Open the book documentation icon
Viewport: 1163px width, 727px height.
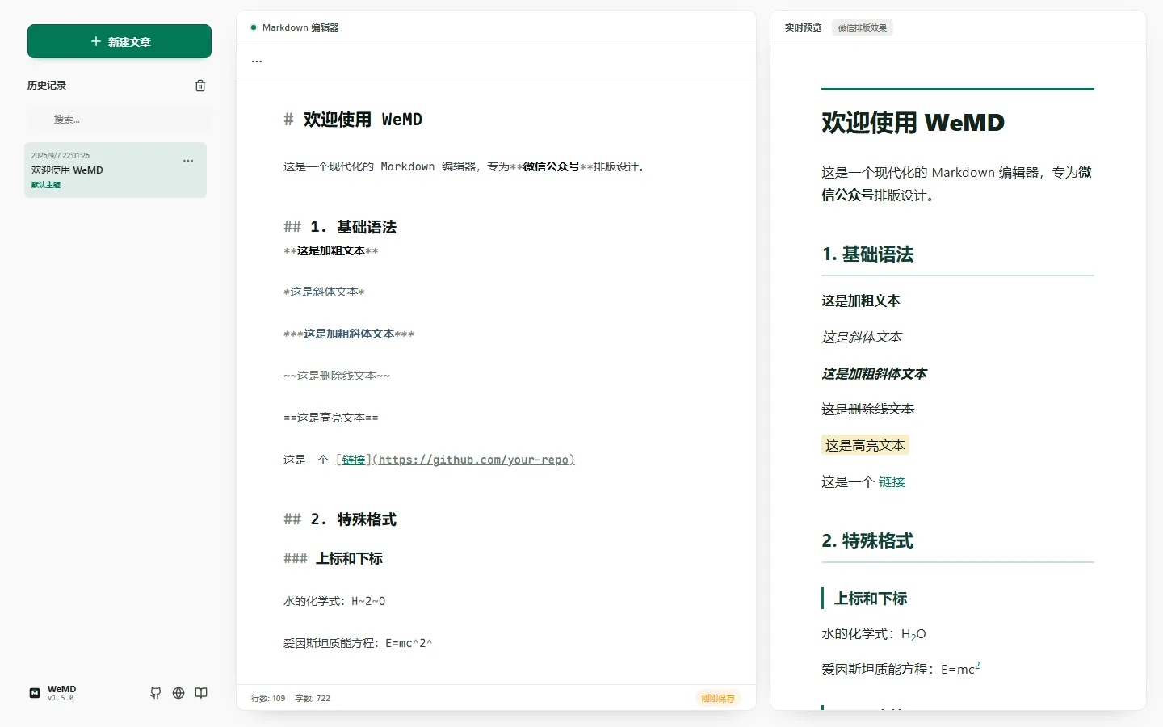point(201,693)
